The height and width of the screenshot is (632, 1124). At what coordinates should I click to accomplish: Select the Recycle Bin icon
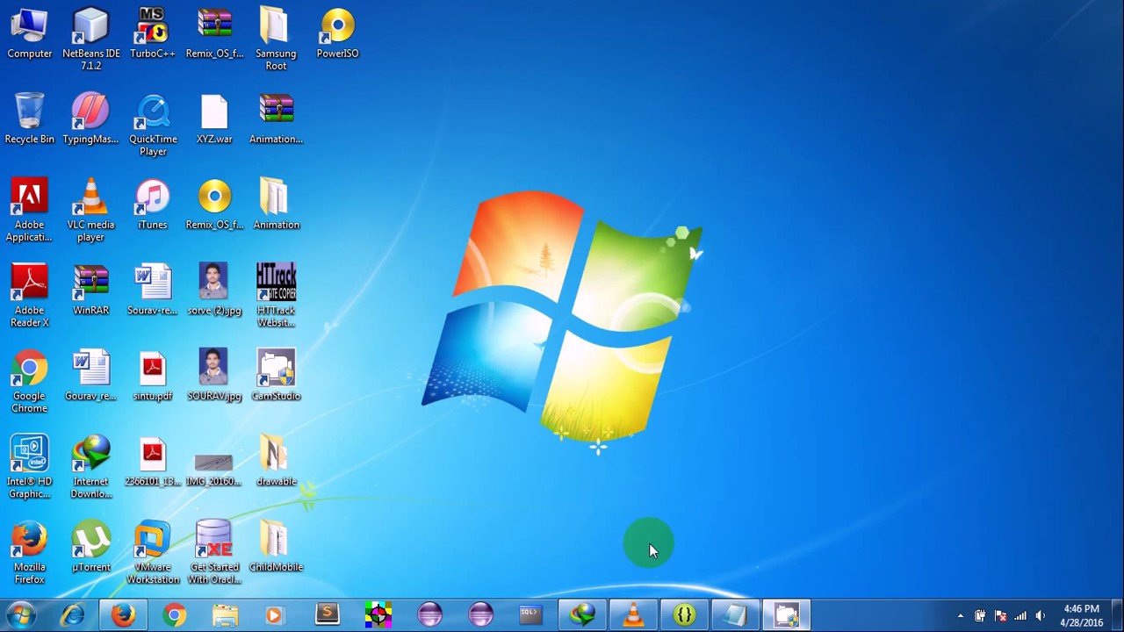[29, 119]
